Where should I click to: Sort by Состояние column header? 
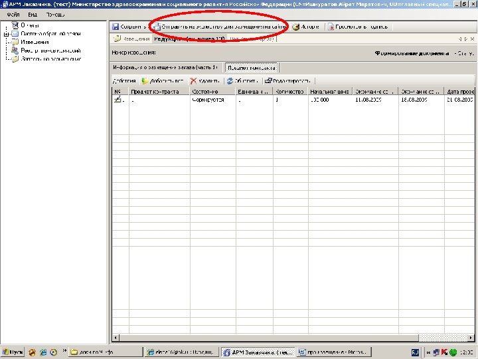[x=213, y=91]
